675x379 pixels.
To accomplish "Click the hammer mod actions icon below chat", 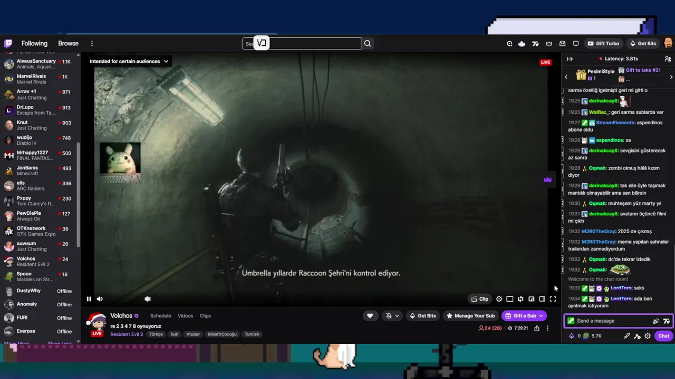I will (637, 336).
